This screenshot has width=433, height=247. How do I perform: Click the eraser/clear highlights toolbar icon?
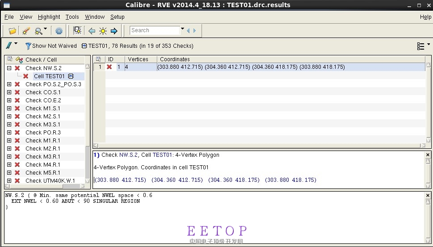[x=26, y=31]
